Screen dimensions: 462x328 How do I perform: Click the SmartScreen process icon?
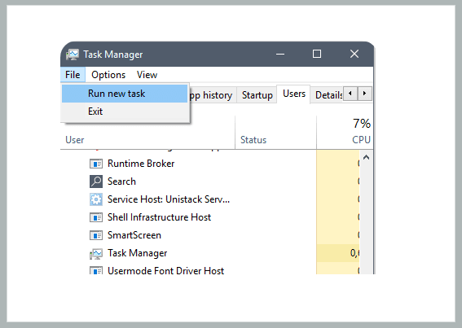click(x=96, y=235)
